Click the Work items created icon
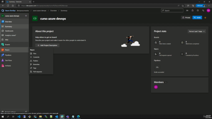Screen dimensions: 212x119 (x=156, y=43)
